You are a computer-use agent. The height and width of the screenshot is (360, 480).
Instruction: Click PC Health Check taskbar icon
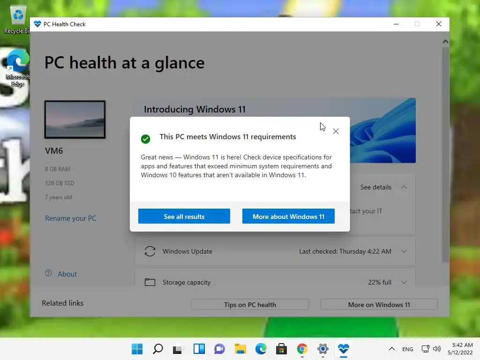(x=344, y=349)
